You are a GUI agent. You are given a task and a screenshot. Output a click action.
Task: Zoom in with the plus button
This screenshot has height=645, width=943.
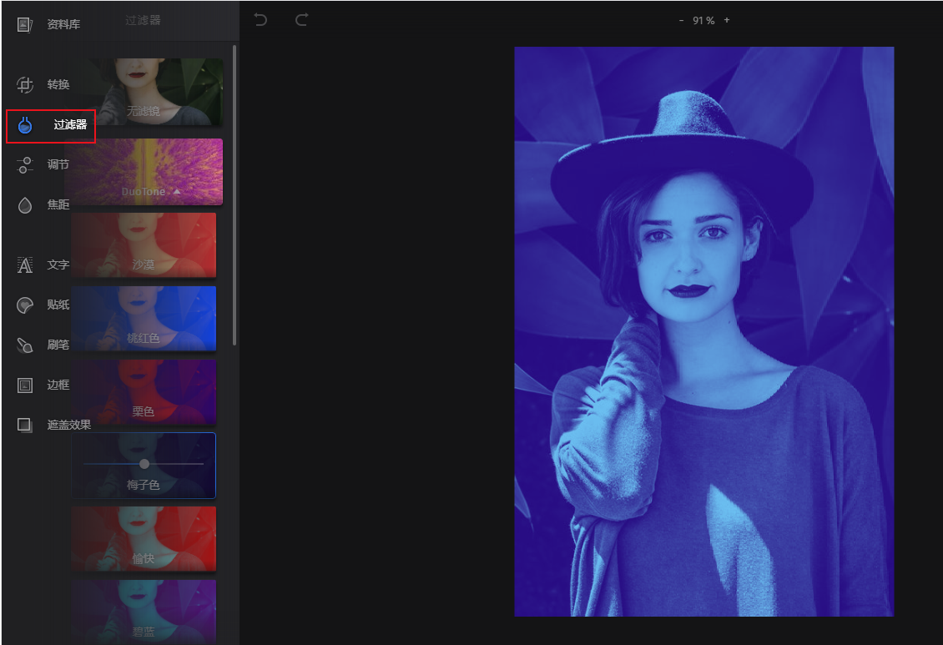727,20
